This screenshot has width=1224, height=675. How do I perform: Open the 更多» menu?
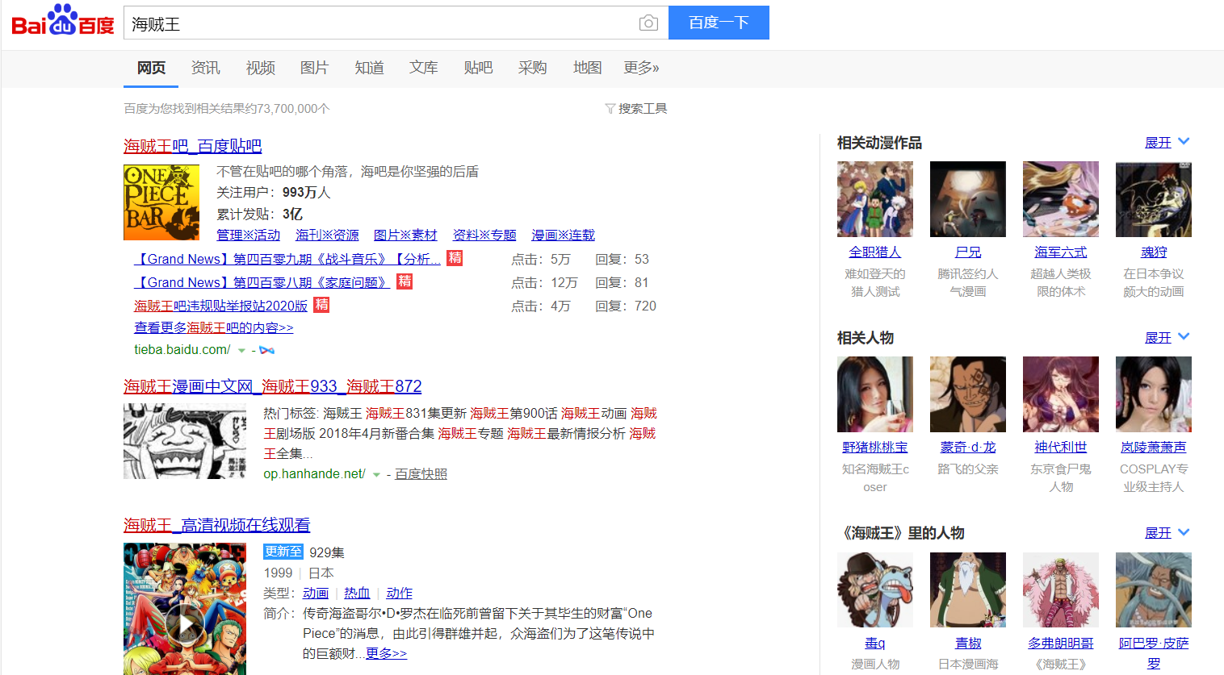click(641, 68)
